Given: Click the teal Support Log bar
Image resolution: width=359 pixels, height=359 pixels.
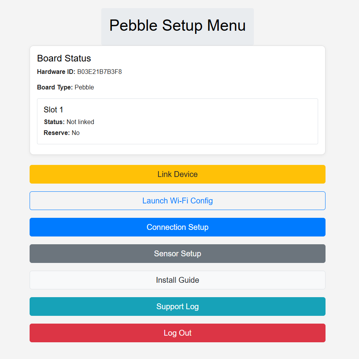Looking at the screenshot, I should click(178, 306).
